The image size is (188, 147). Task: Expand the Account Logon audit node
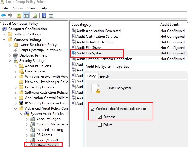[27, 119]
